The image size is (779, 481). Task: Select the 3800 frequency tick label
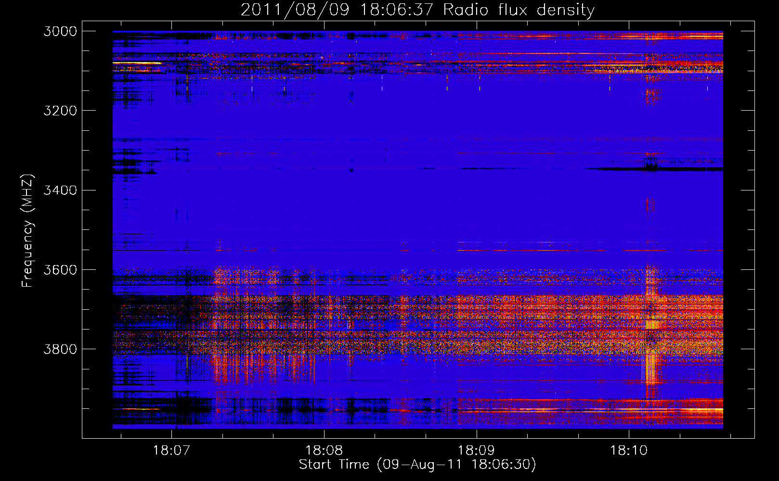click(x=60, y=349)
